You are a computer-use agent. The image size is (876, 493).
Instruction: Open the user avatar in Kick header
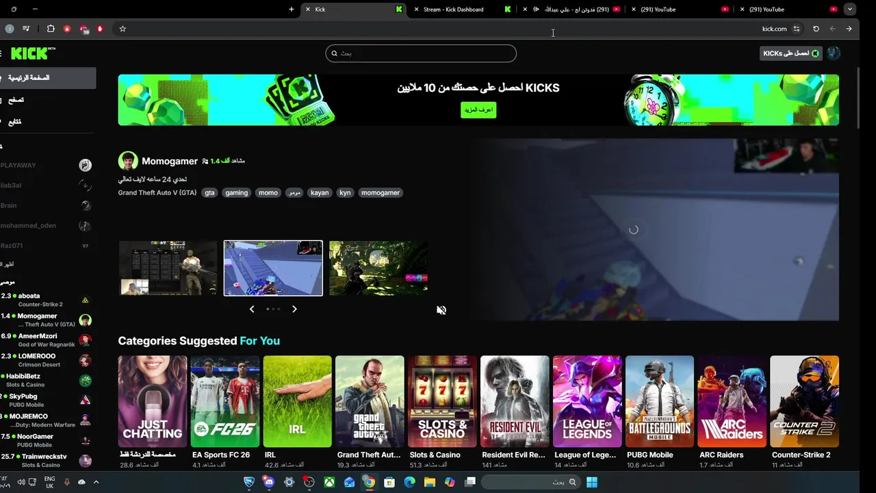[x=833, y=53]
